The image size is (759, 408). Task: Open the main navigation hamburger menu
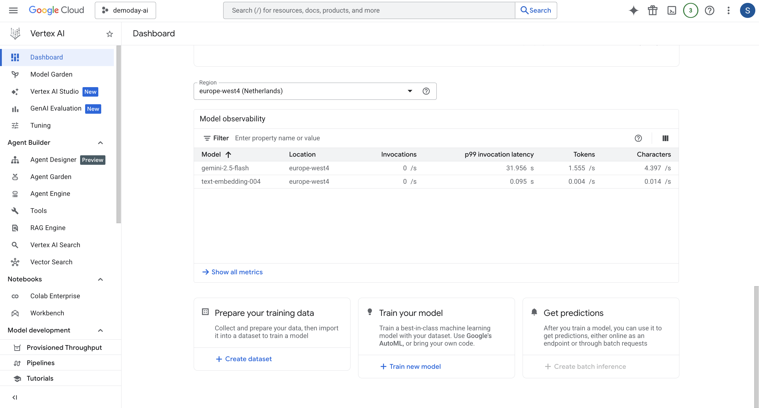coord(13,11)
